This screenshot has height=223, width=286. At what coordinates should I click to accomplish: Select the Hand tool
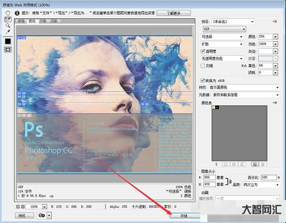(8, 13)
